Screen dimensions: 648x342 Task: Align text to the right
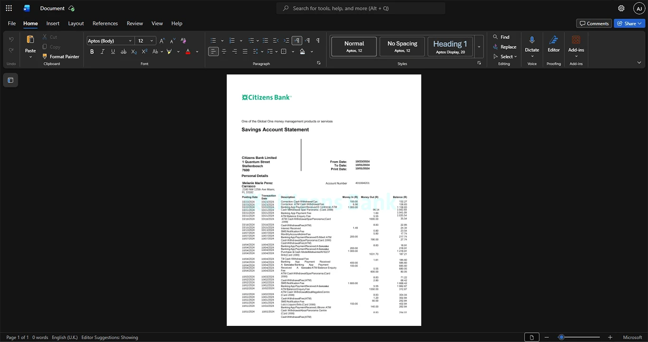click(234, 51)
